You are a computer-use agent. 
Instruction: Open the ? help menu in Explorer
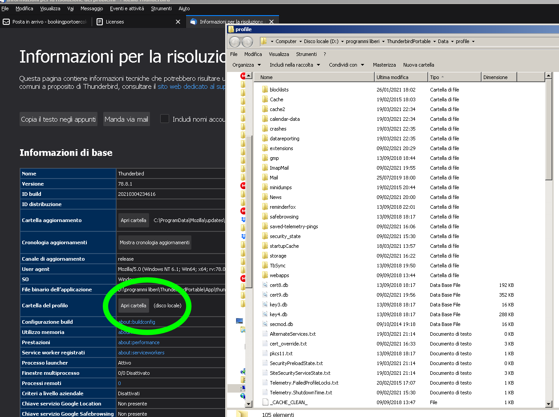325,54
